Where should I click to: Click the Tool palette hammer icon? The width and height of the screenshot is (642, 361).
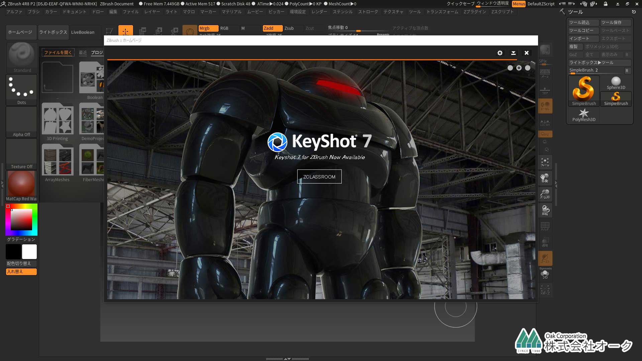pos(562,12)
